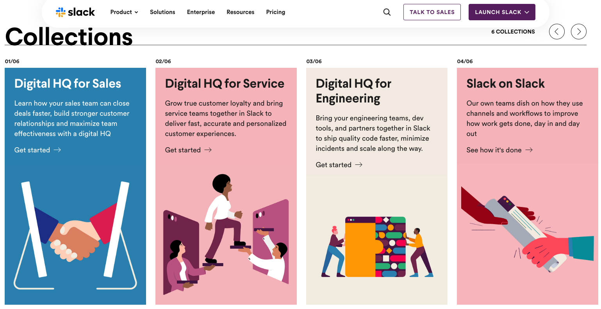This screenshot has width=601, height=309.
Task: Open the Solutions menu
Action: click(x=162, y=12)
